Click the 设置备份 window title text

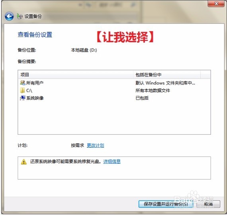click(33, 16)
